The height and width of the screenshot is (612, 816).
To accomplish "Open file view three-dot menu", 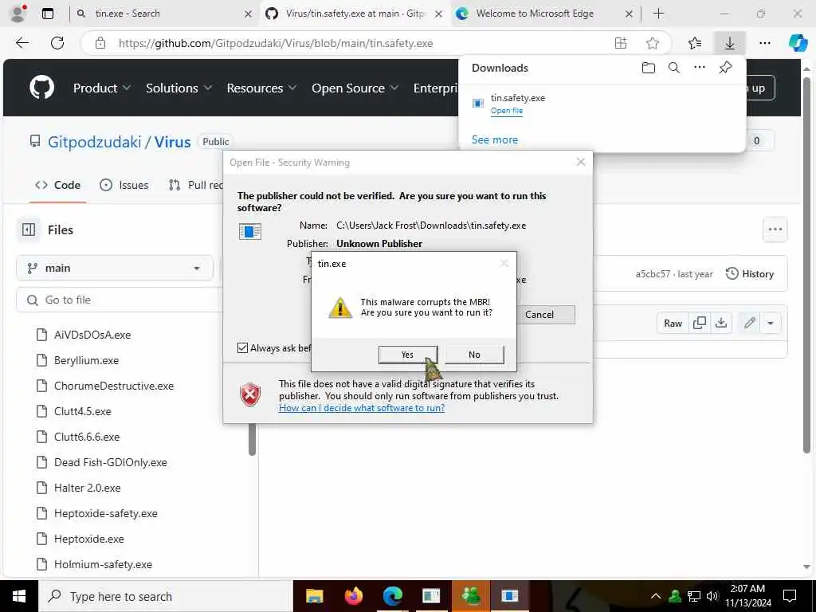I will (775, 229).
